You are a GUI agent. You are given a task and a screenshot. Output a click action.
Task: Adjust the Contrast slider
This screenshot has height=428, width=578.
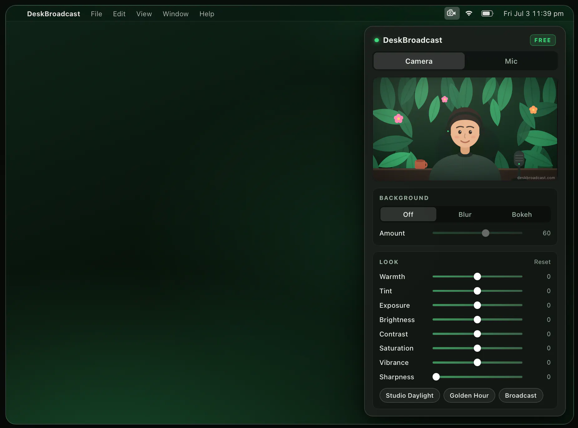[x=477, y=334]
